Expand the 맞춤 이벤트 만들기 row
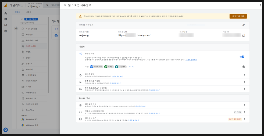 point(244,82)
